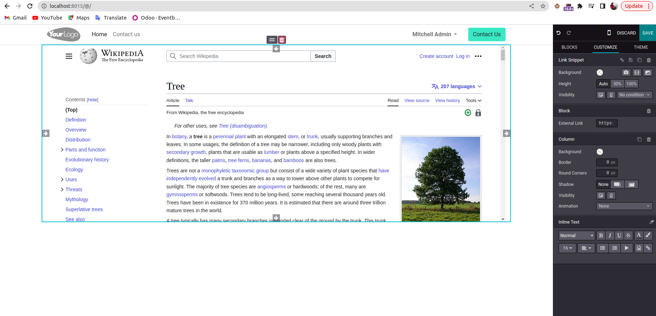
Task: Duplicate the Column
Action: [x=640, y=139]
